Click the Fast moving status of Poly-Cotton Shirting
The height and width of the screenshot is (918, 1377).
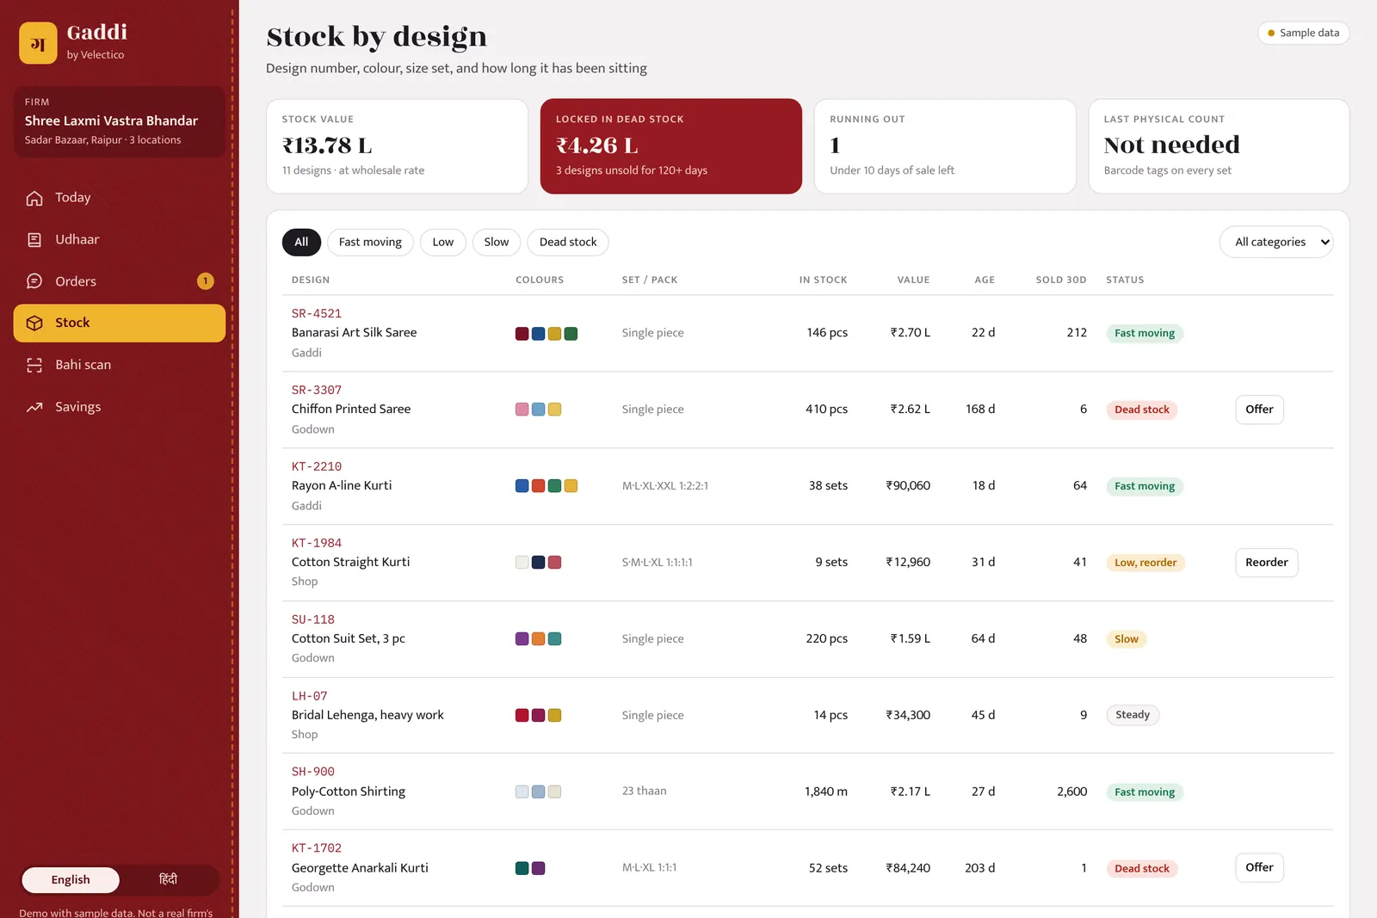pyautogui.click(x=1145, y=792)
